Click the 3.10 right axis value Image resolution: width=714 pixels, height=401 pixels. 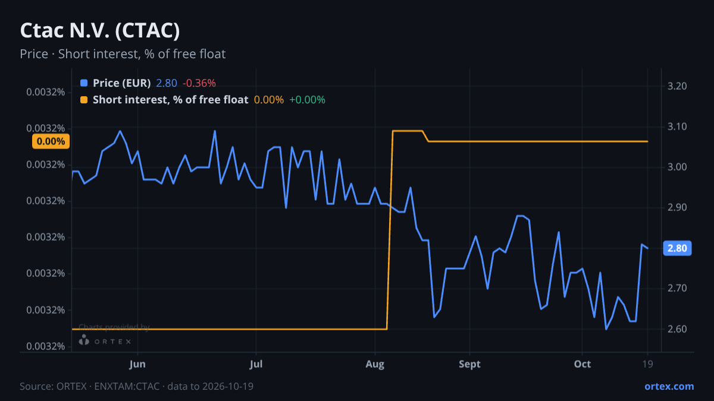click(678, 127)
